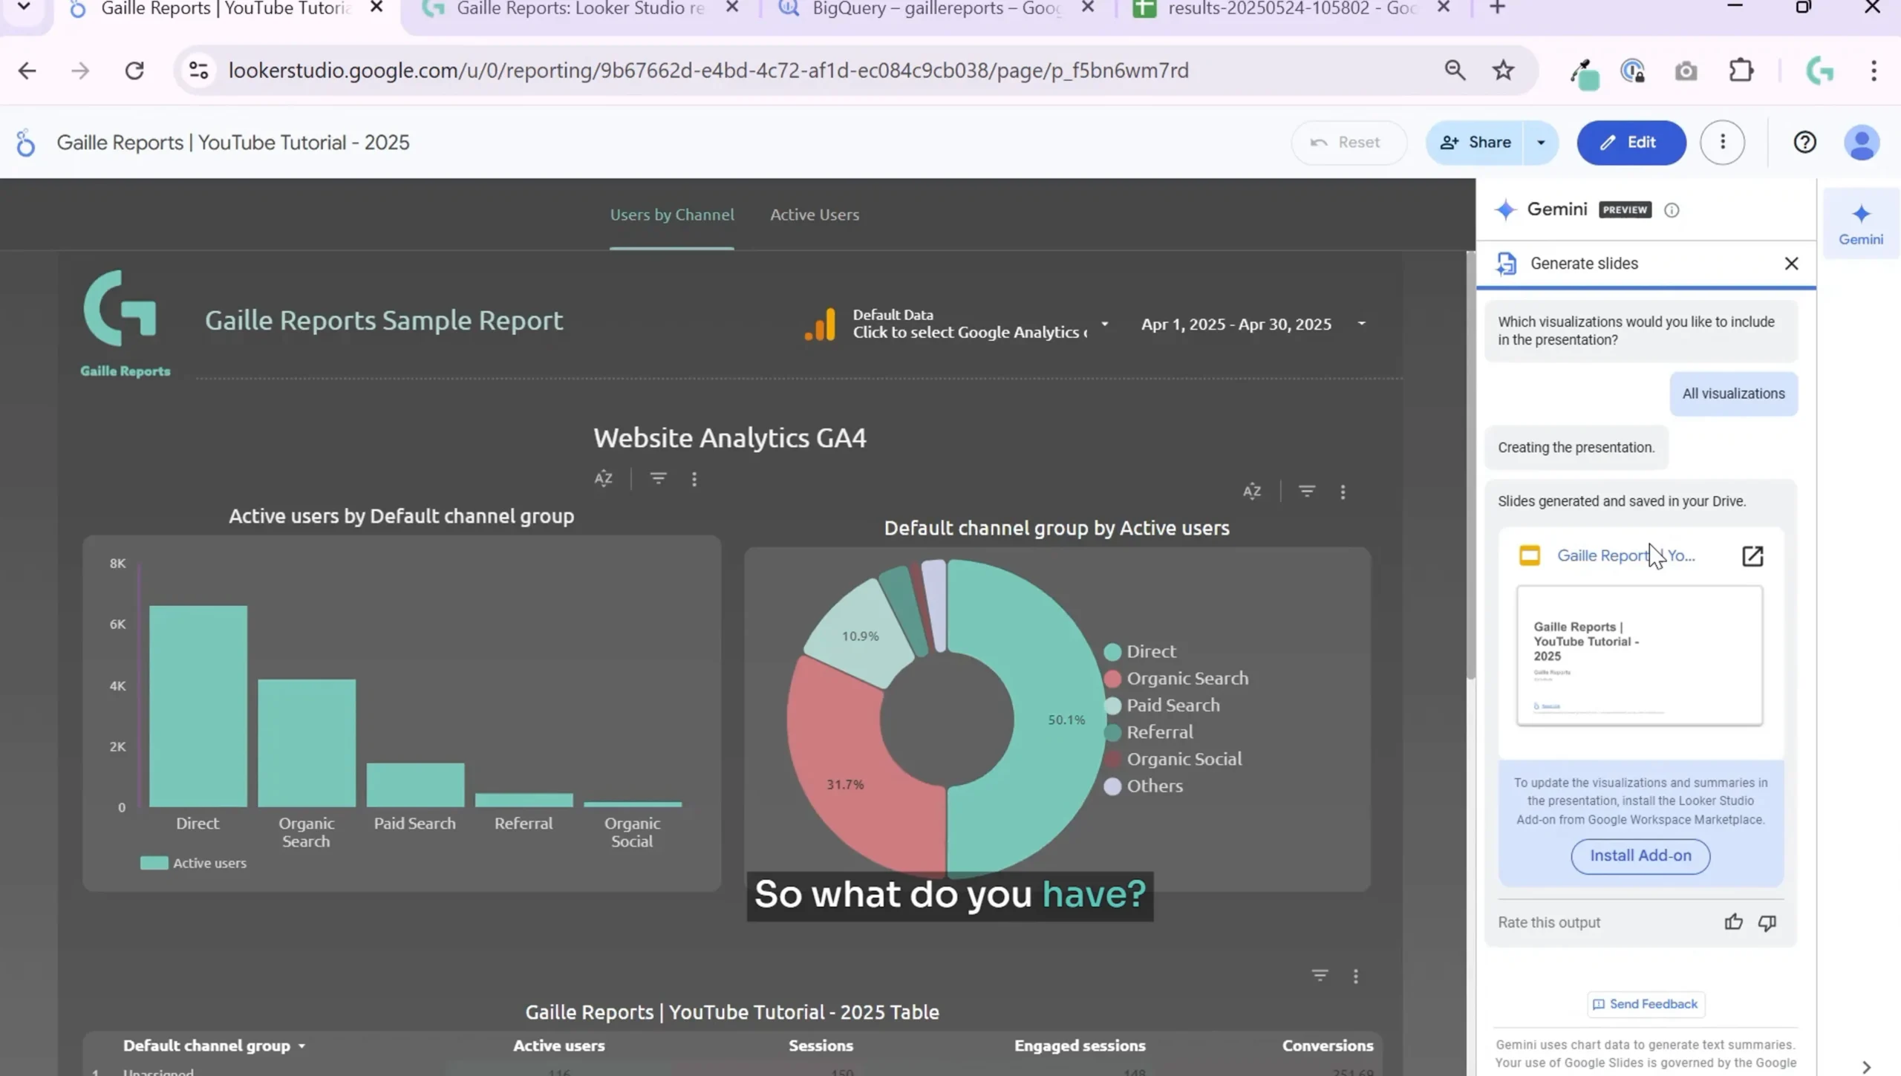
Task: Click the camera screenshot extension icon
Action: tap(1686, 71)
